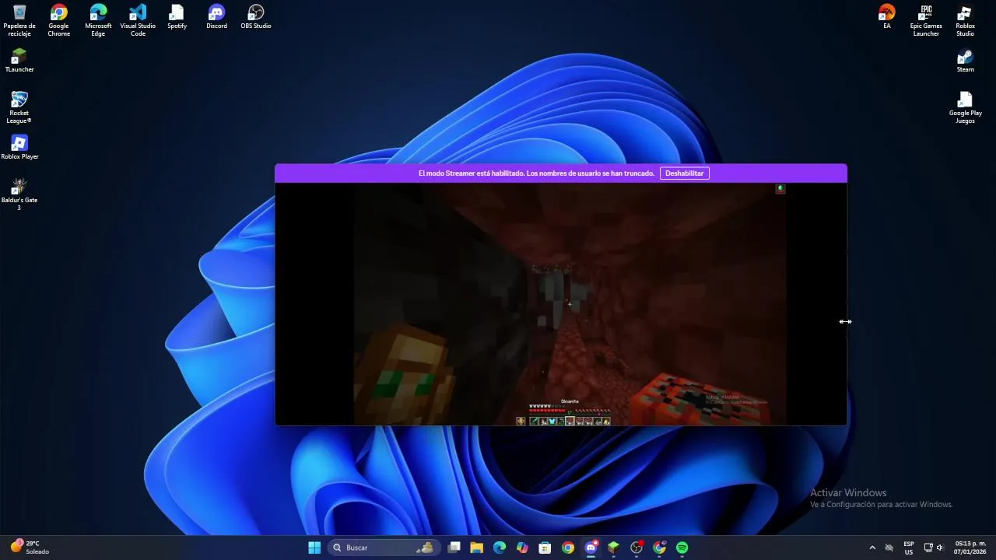Screen dimensions: 996x560
Task: Select the Epic Games Launcher desktop icon
Action: click(x=926, y=21)
